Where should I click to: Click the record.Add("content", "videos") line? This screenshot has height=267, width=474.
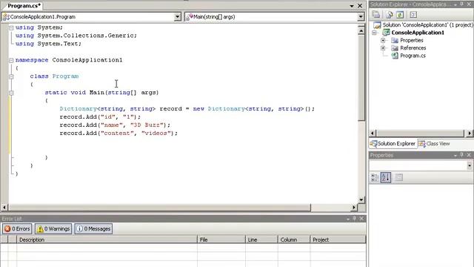pos(118,133)
